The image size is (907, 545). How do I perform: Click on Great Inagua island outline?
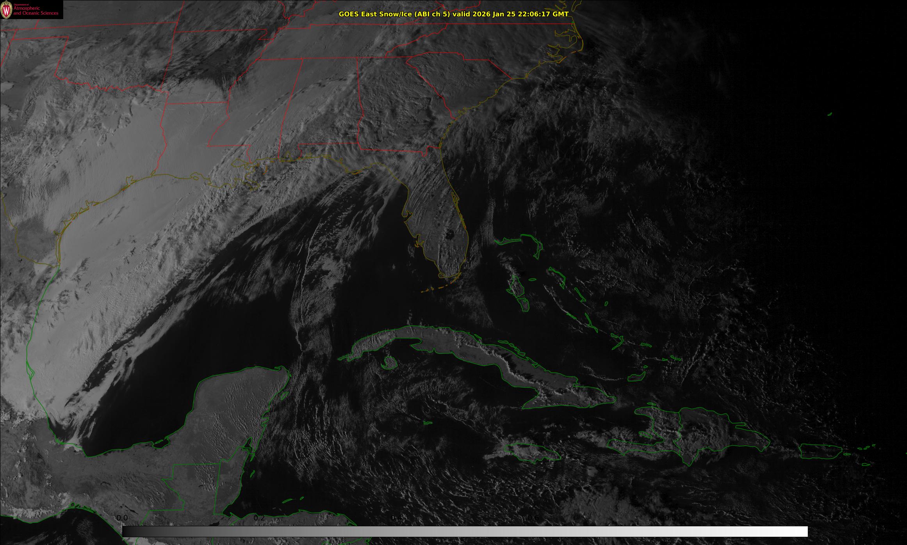636,377
